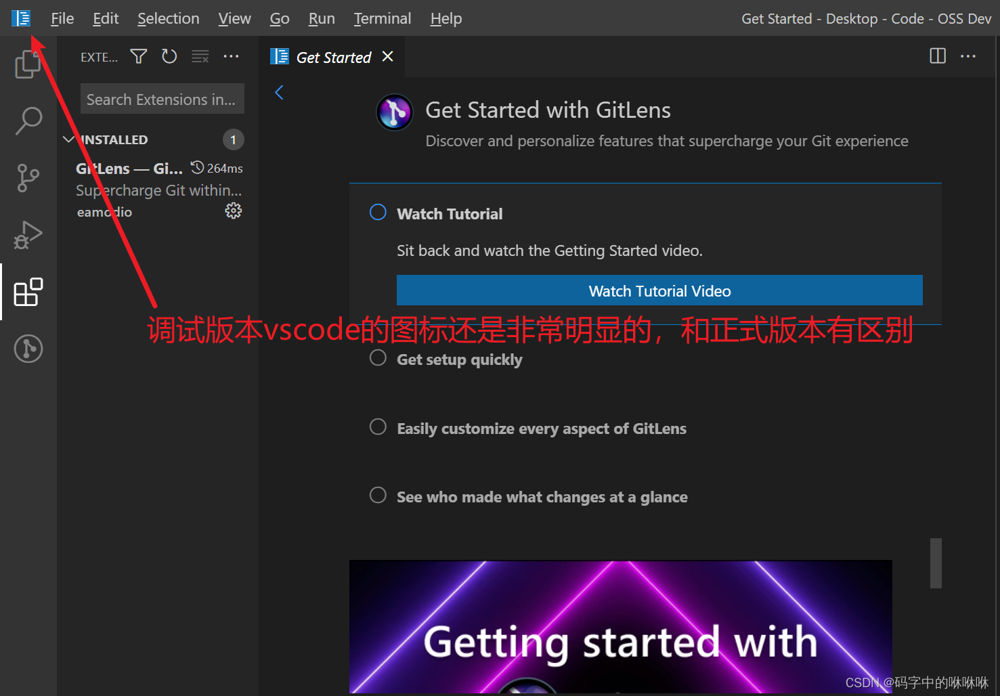
Task: Refresh the extensions list
Action: coord(169,56)
